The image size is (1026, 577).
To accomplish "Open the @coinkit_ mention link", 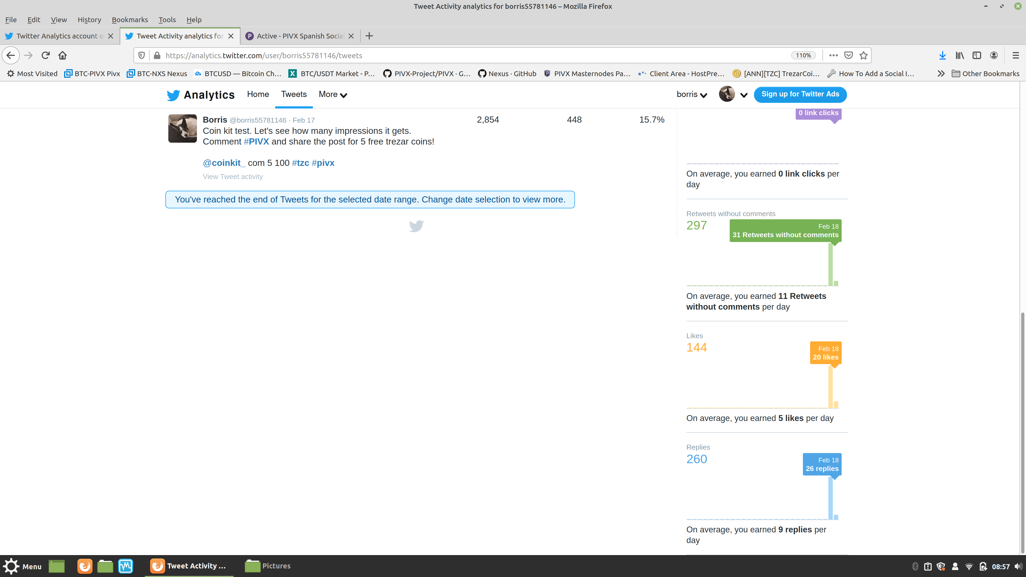I will pyautogui.click(x=224, y=163).
